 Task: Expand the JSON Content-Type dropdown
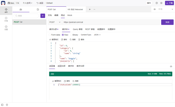(97, 35)
